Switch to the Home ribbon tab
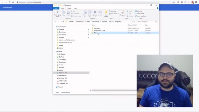The height and width of the screenshot is (112, 199). coord(62,8)
